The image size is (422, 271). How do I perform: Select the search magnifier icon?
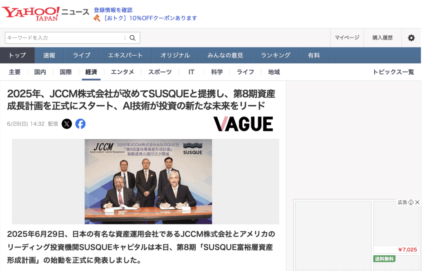(132, 37)
